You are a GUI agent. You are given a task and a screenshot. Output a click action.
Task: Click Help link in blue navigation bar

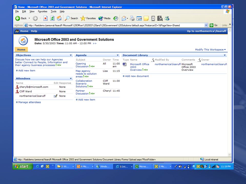34,31
